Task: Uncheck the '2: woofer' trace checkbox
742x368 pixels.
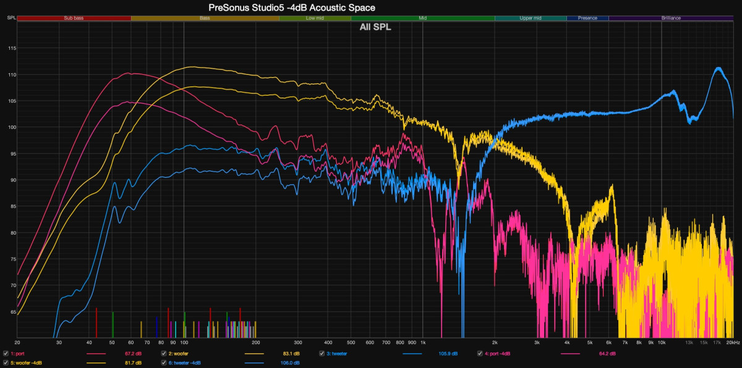Action: click(x=164, y=354)
